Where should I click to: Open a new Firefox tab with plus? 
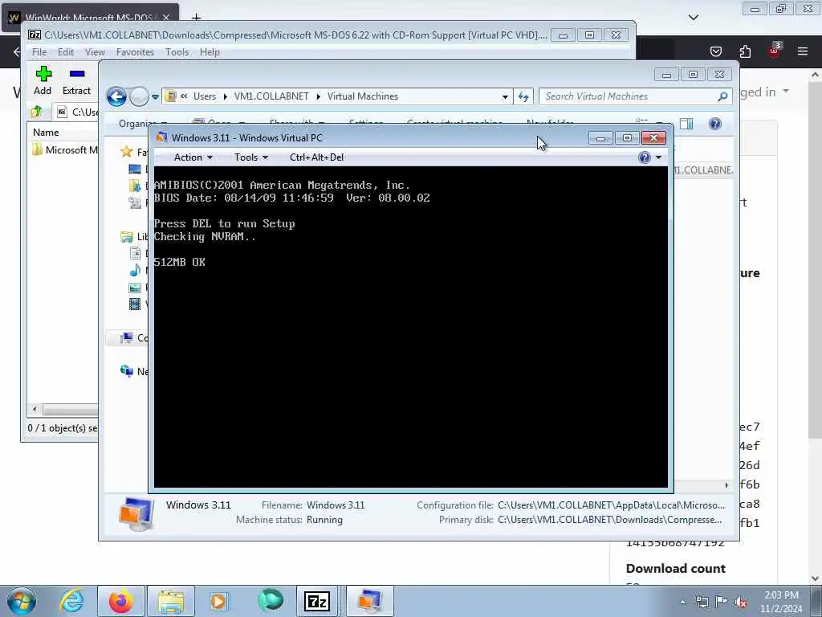pyautogui.click(x=196, y=18)
